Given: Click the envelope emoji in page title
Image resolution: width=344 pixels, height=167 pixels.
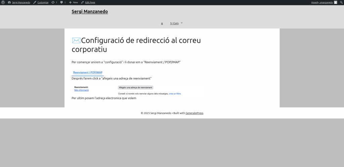Looking at the screenshot, I should [76, 40].
